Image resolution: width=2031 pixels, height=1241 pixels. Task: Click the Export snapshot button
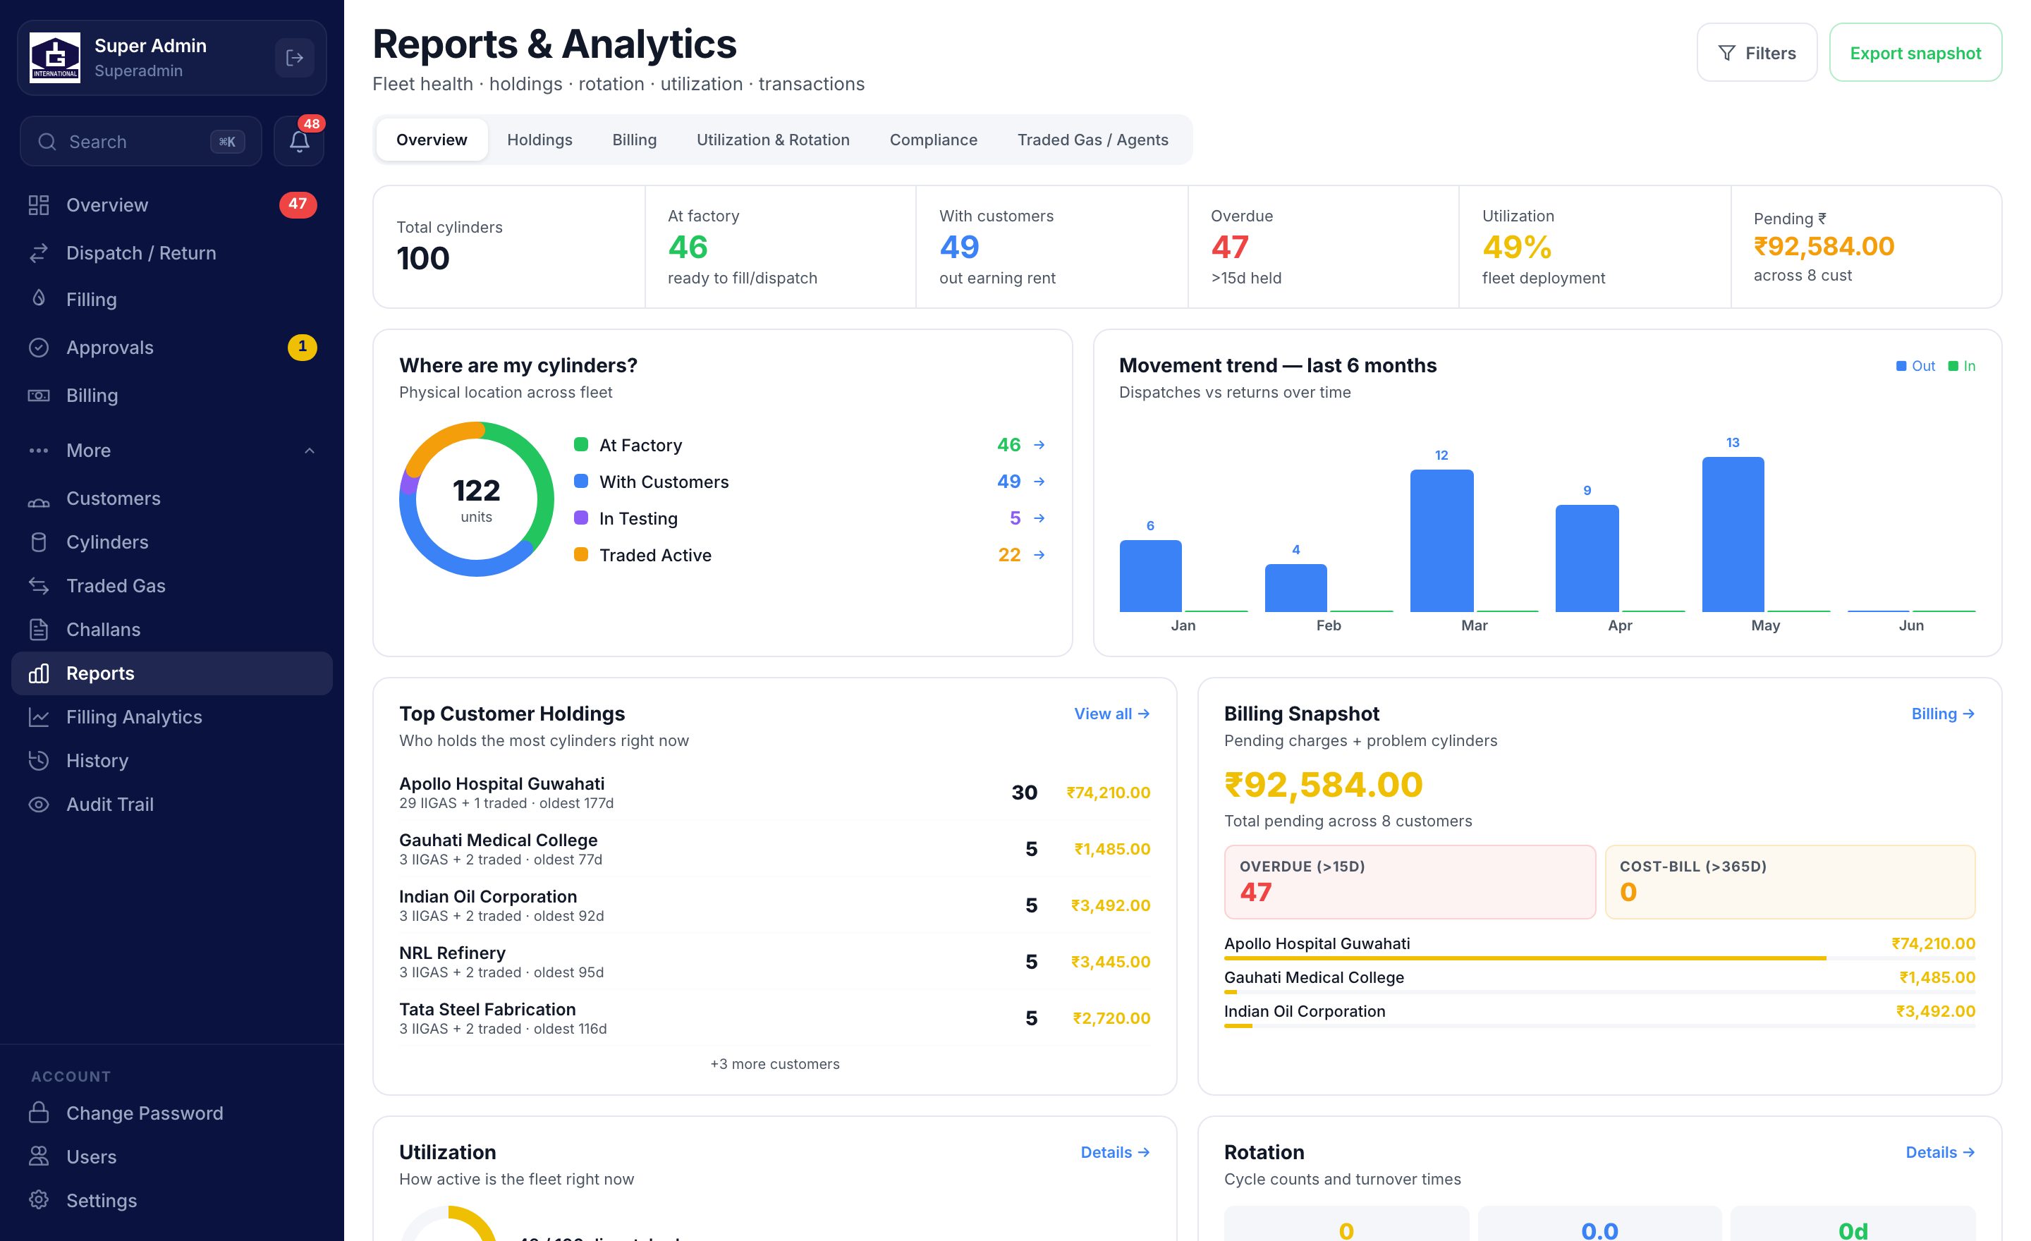click(x=1915, y=53)
